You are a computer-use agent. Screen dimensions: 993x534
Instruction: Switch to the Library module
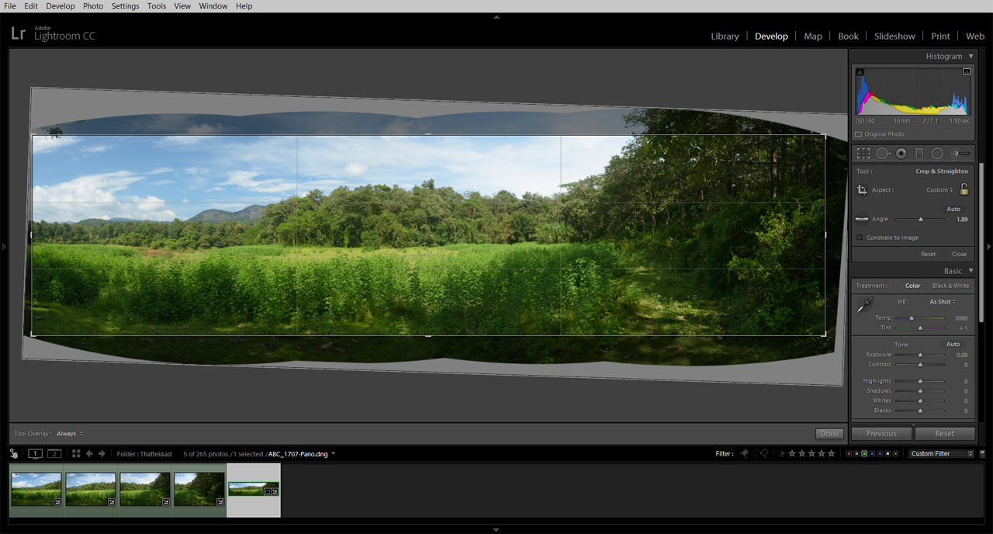point(725,36)
